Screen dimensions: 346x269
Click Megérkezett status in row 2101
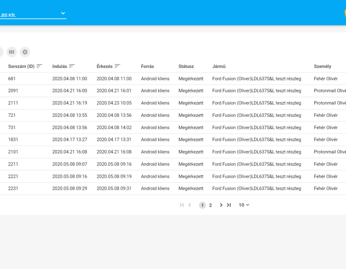191,152
